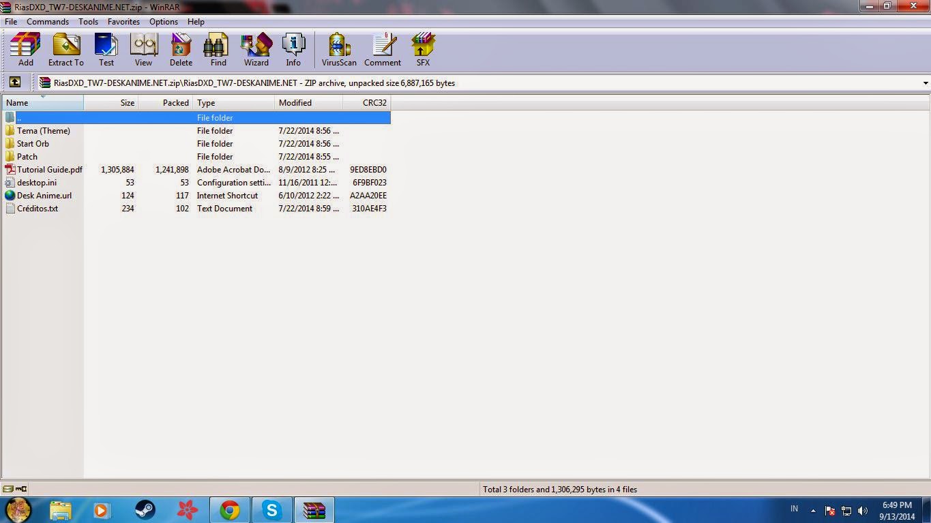The image size is (931, 523).
Task: Click the network tray icon
Action: pos(846,510)
